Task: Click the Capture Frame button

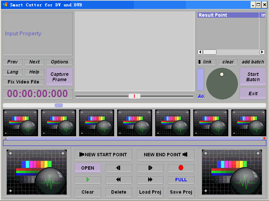Action: point(59,77)
